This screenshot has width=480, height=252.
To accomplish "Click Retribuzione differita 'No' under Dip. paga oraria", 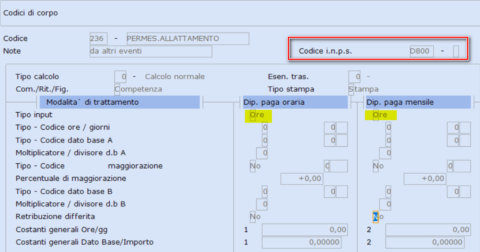I will click(x=253, y=217).
